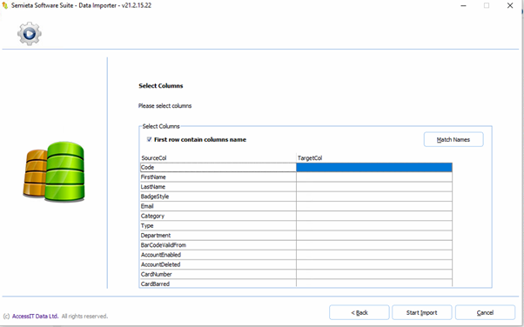524x327 pixels.
Task: Select the Category source cell
Action: click(218, 216)
